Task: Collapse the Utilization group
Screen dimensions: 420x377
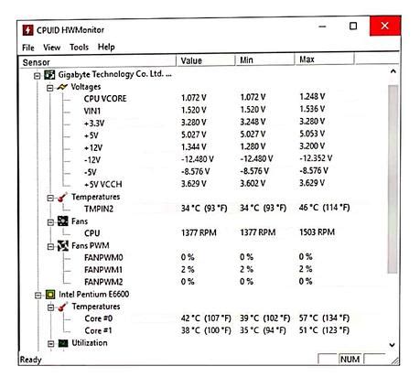Action: coord(51,344)
